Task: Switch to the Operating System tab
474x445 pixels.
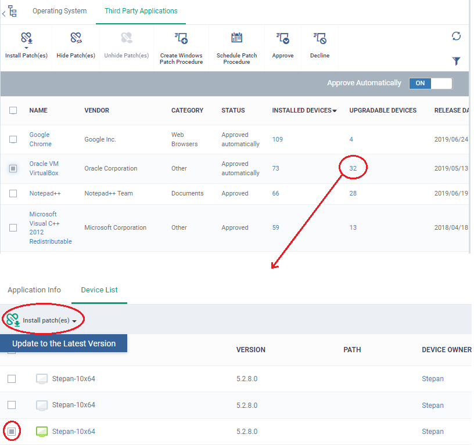Action: point(60,11)
